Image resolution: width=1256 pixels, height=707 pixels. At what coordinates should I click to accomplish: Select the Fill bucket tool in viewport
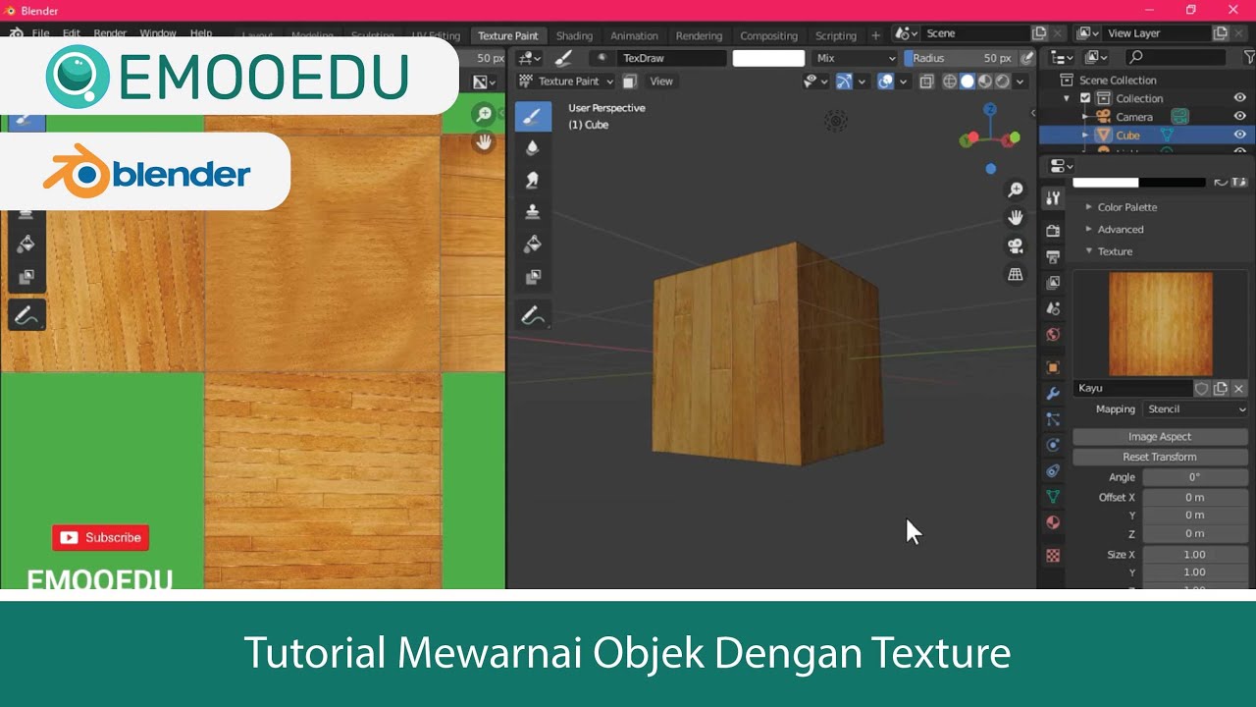click(533, 243)
